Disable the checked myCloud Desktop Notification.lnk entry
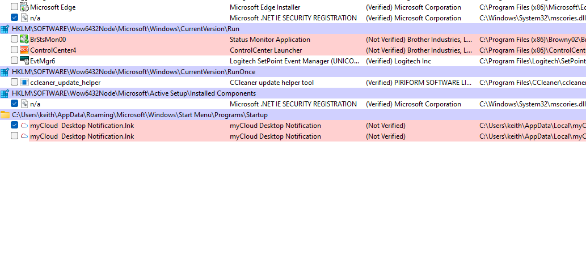 point(14,125)
